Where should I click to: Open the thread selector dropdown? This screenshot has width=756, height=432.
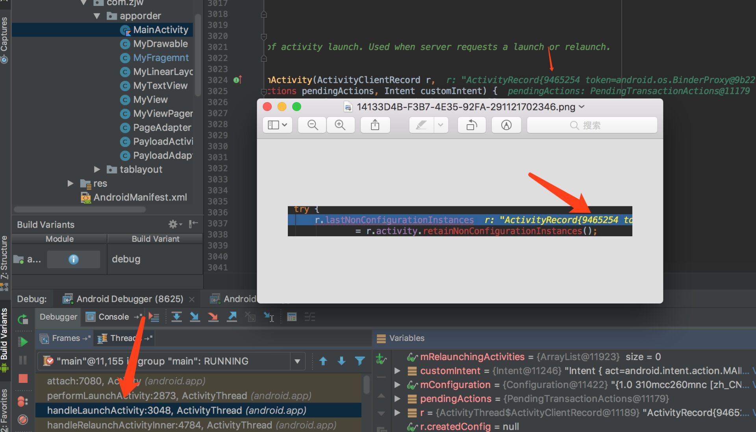click(297, 361)
